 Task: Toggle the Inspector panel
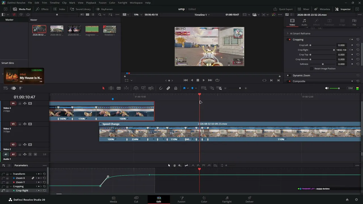[343, 9]
